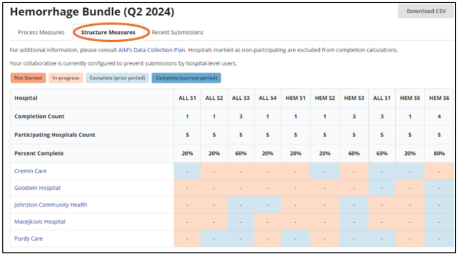Screen dimensions: 458x257
Task: Click the Purdy Care link
Action: pyautogui.click(x=29, y=239)
